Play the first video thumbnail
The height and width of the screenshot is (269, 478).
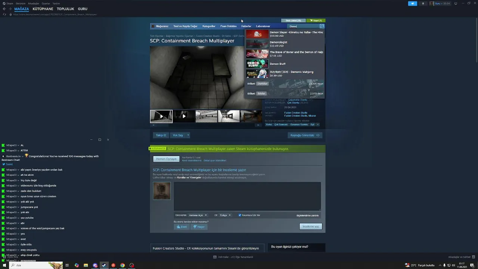tap(161, 116)
